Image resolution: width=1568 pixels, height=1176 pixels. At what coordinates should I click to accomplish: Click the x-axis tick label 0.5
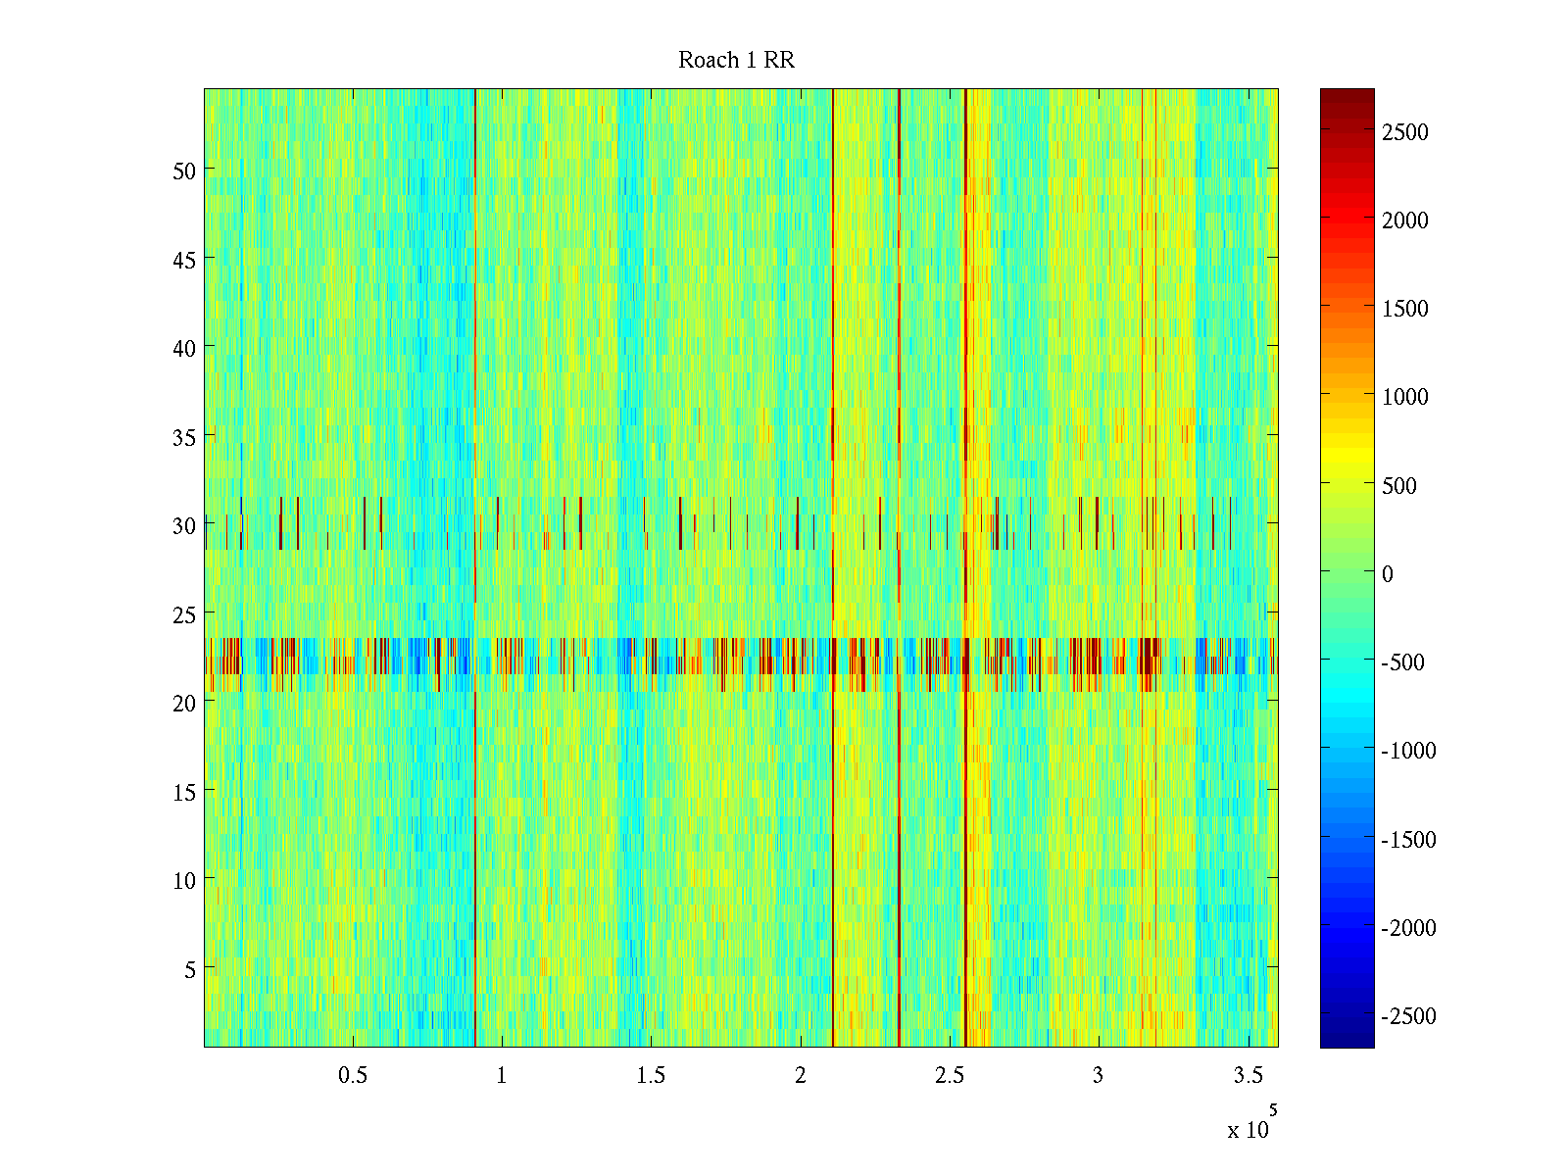click(x=353, y=1076)
